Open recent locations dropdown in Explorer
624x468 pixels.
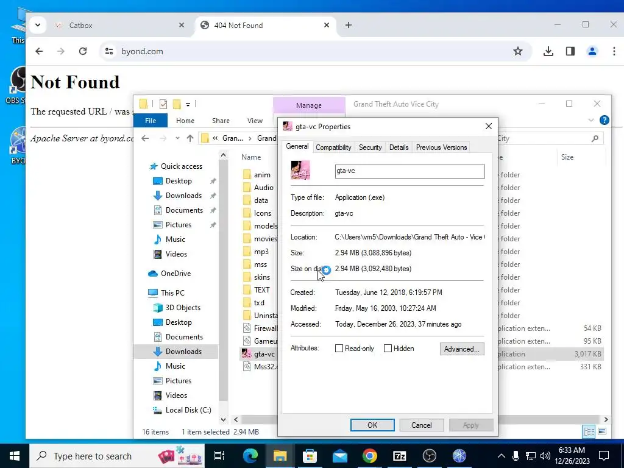[177, 138]
